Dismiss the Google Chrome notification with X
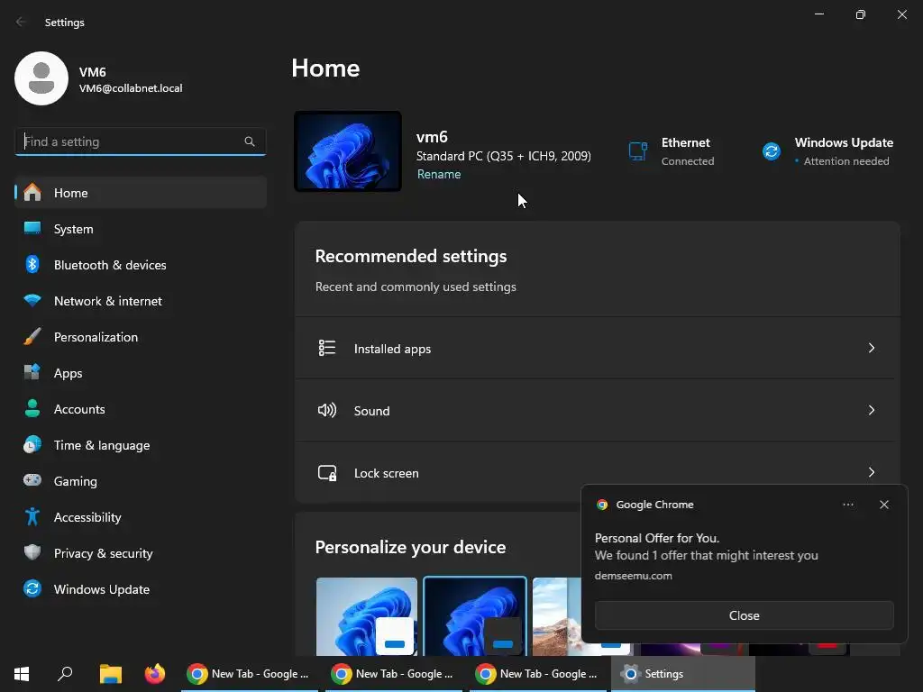This screenshot has height=692, width=923. (x=883, y=505)
